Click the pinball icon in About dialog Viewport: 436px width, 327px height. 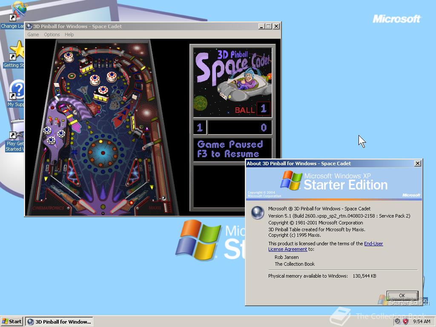[258, 213]
